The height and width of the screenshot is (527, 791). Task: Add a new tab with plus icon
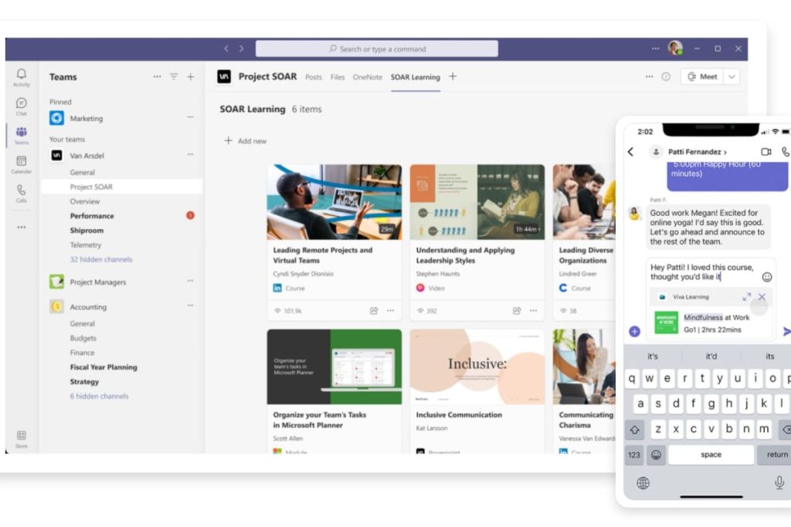pos(453,76)
